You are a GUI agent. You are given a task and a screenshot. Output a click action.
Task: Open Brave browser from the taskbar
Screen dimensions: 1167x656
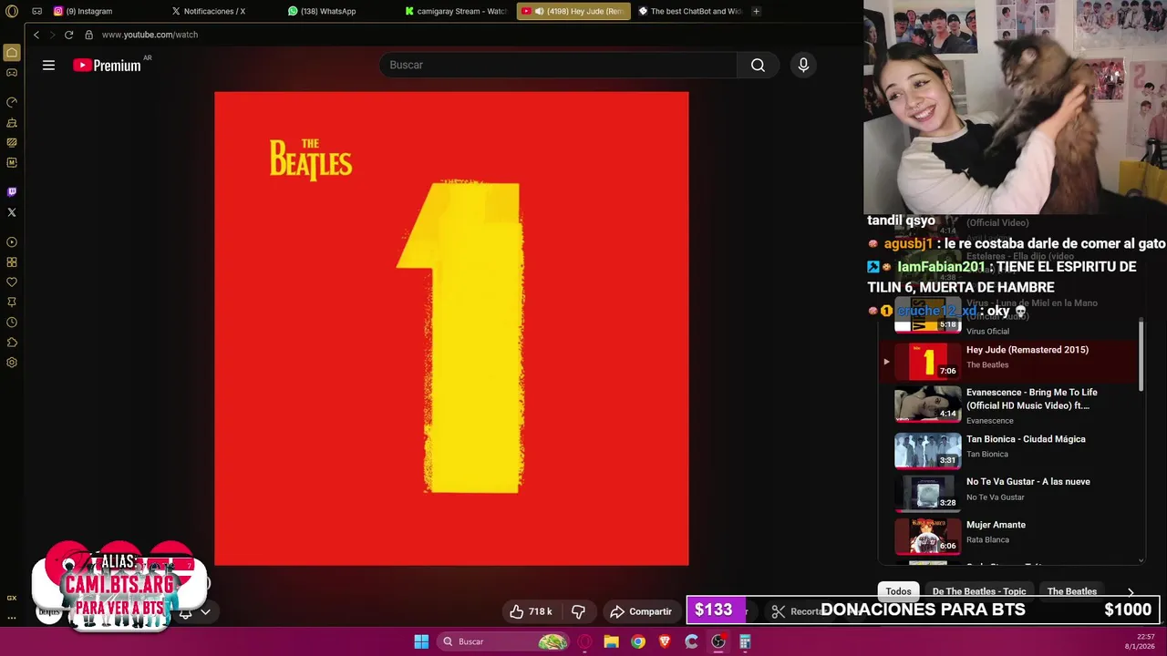click(665, 641)
